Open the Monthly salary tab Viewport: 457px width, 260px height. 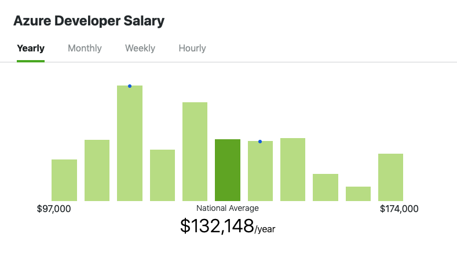click(x=85, y=49)
